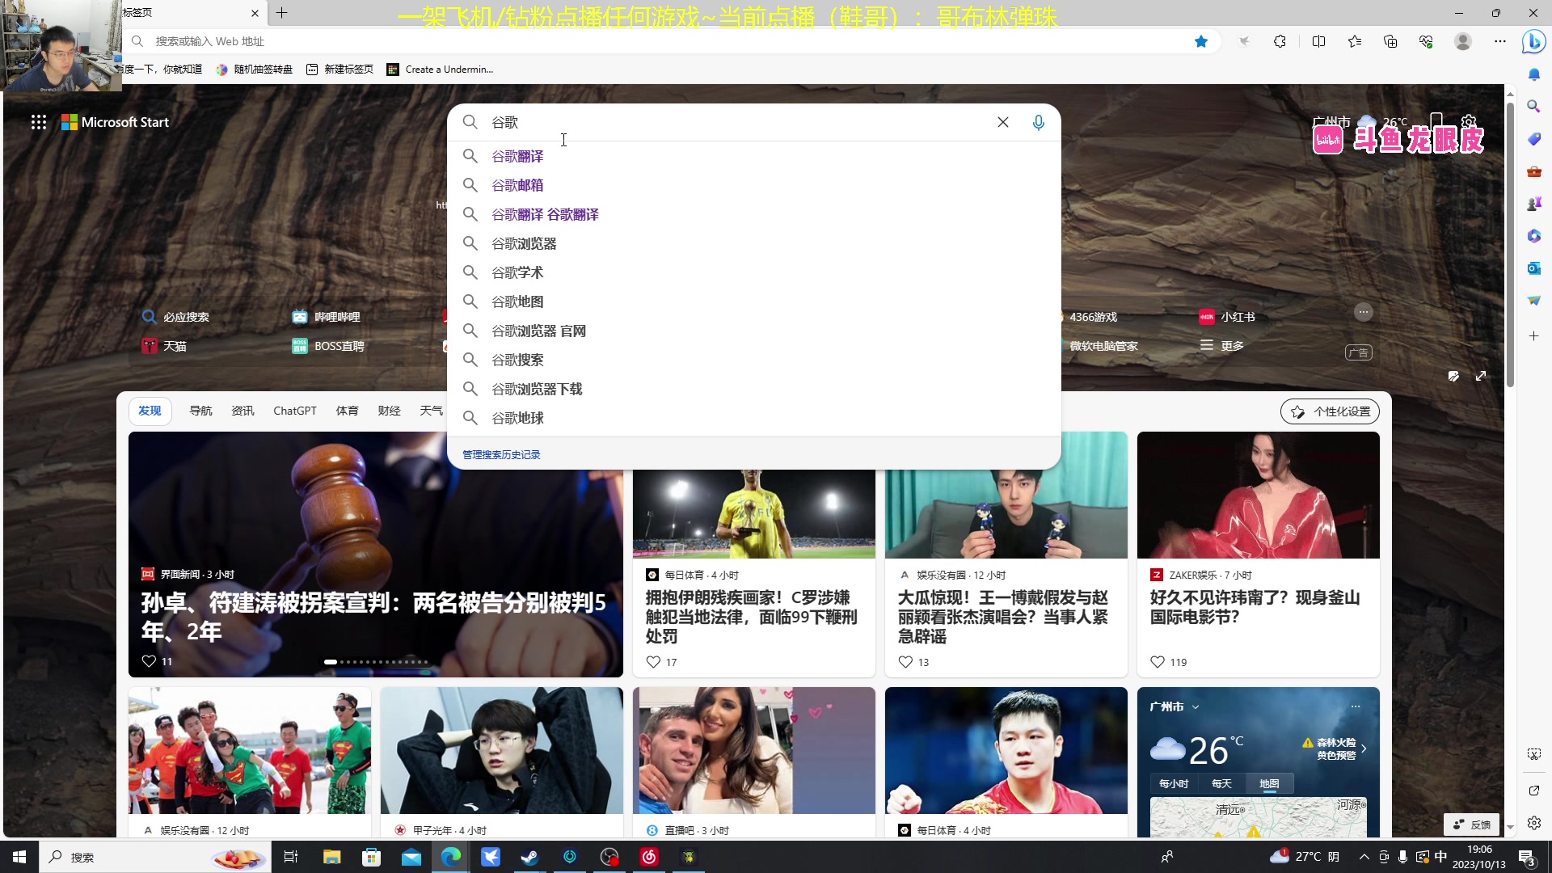Clear the search box with the X icon
The width and height of the screenshot is (1552, 873).
(x=1003, y=122)
